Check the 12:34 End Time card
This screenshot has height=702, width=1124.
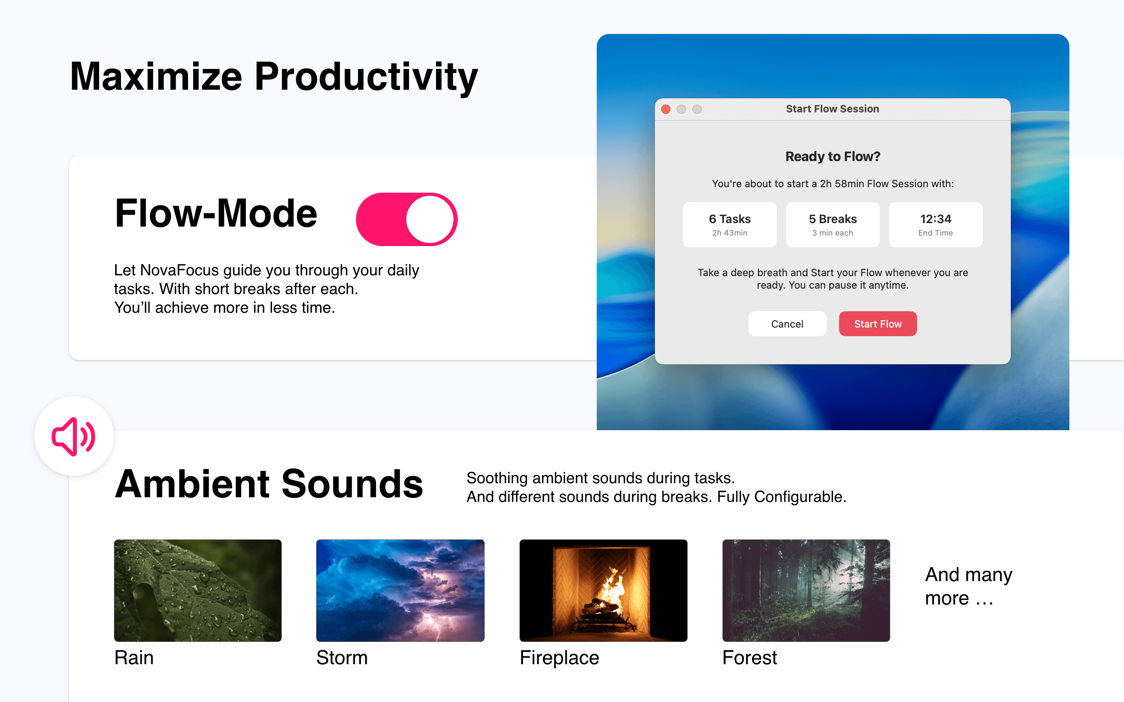[x=935, y=224]
